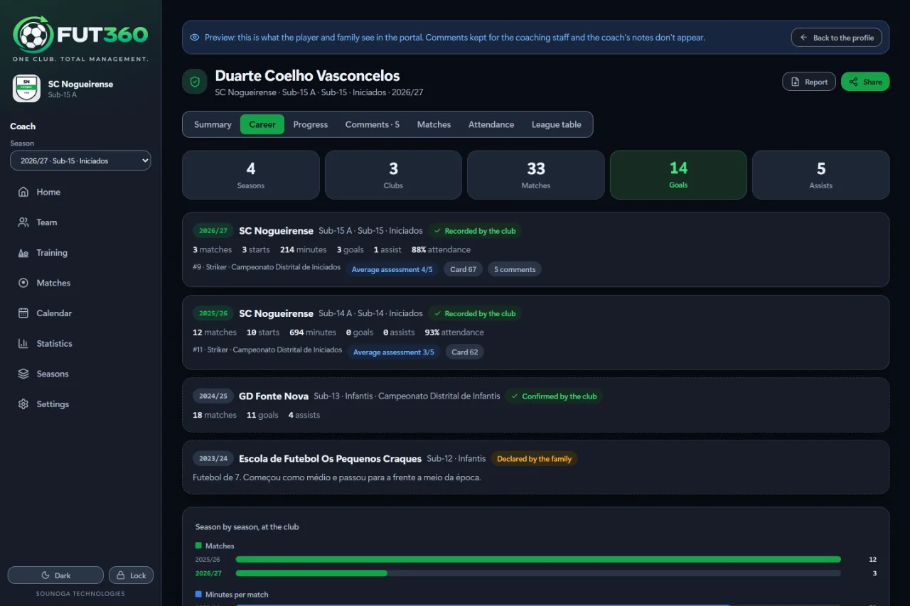Click the Statistics bar chart icon
The image size is (910, 606).
click(23, 344)
